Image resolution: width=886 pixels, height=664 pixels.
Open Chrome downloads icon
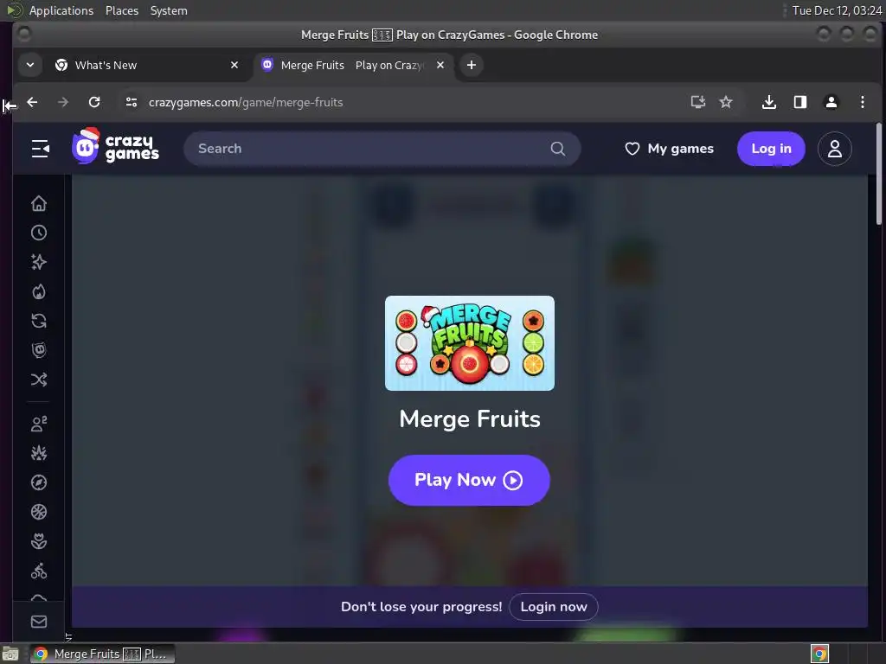point(768,102)
